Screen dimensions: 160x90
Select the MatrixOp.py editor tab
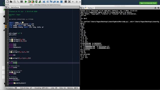click(15, 7)
